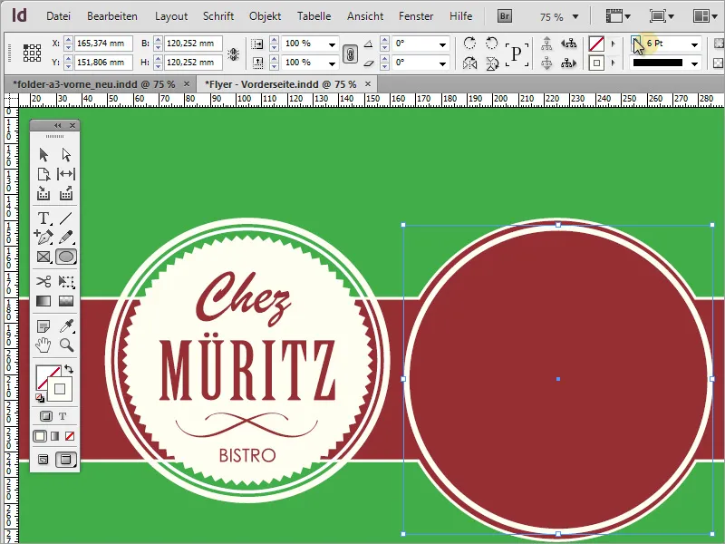The height and width of the screenshot is (544, 725).
Task: Expand fill color flyout arrow in the control bar
Action: tap(614, 44)
